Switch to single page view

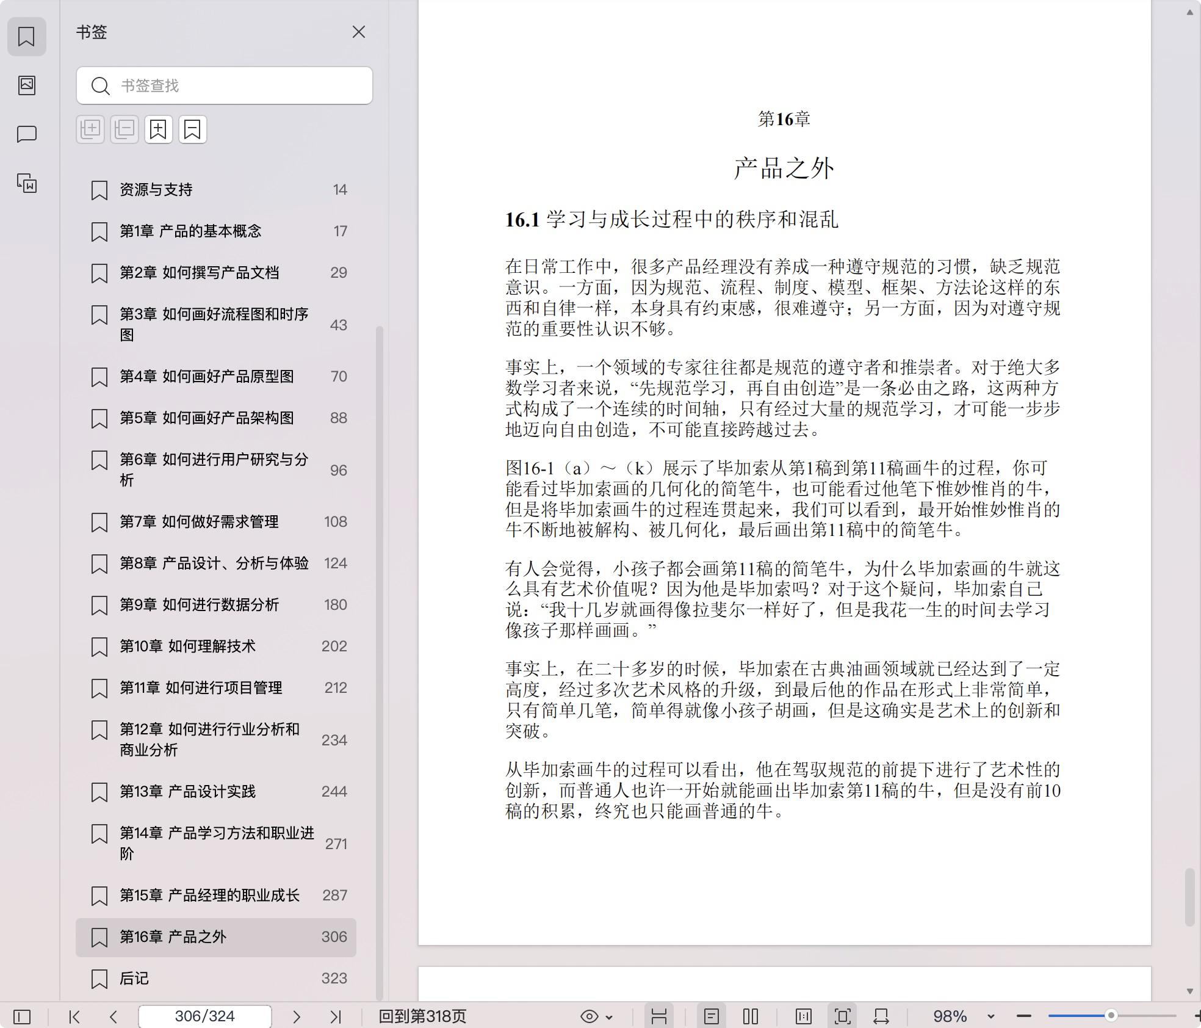click(x=712, y=1016)
